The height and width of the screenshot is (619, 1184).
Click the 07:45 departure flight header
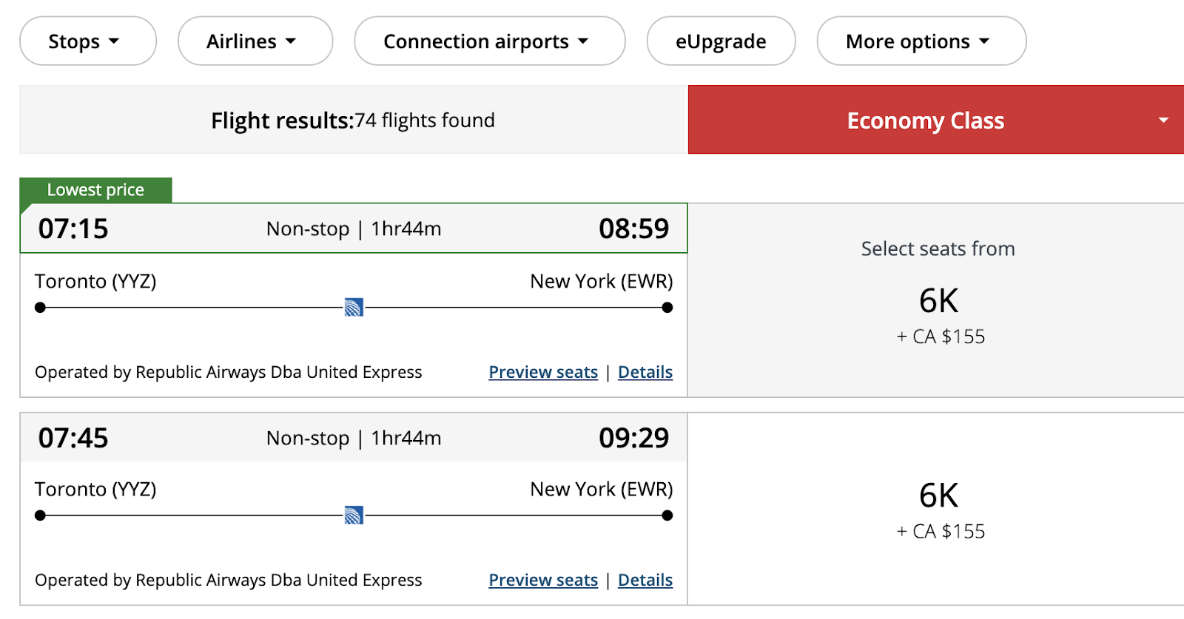click(353, 438)
